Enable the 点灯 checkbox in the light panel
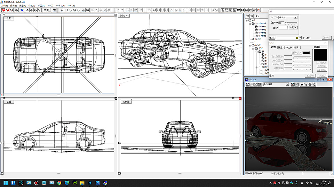 305,38
